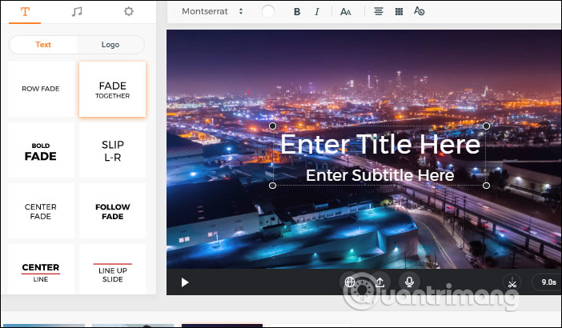
Task: Choose the Row Fade text style
Action: [x=41, y=89]
